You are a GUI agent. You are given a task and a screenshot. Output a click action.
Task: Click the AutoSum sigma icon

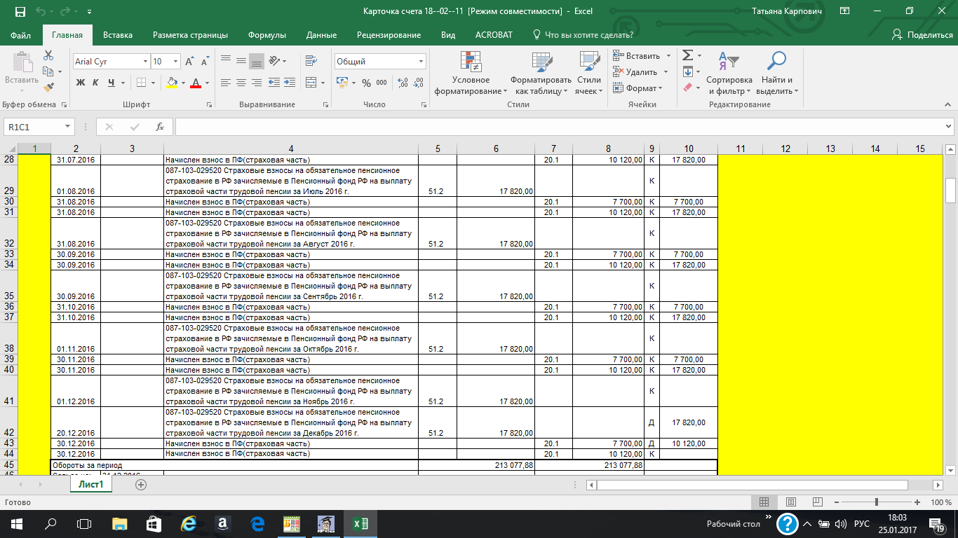[687, 55]
